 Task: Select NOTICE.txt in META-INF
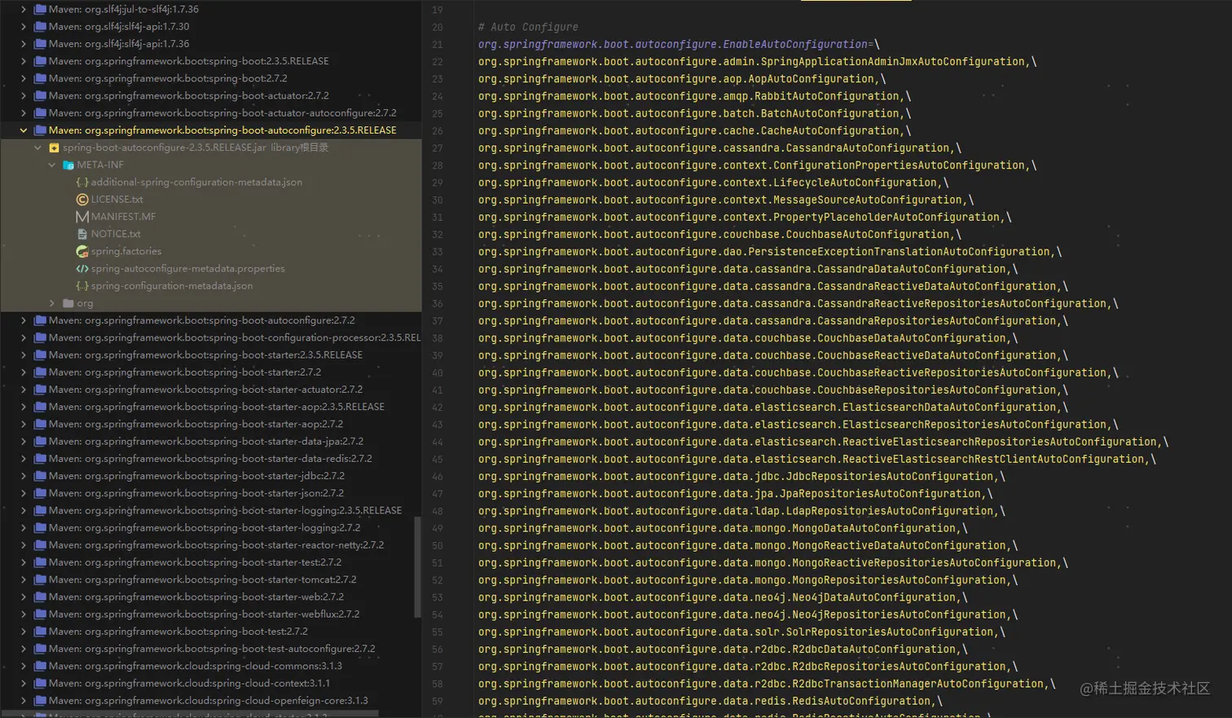[x=116, y=234]
